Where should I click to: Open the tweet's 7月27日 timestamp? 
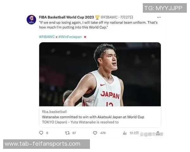(x=127, y=17)
